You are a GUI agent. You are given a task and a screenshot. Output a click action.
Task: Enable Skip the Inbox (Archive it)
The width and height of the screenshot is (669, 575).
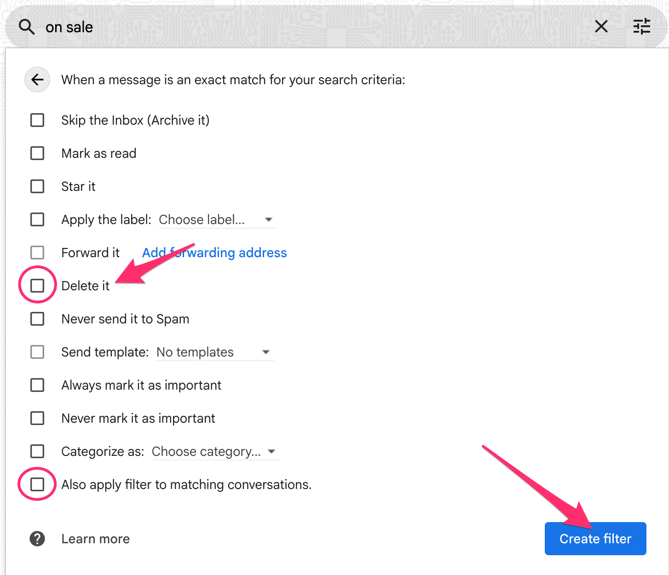click(x=37, y=120)
